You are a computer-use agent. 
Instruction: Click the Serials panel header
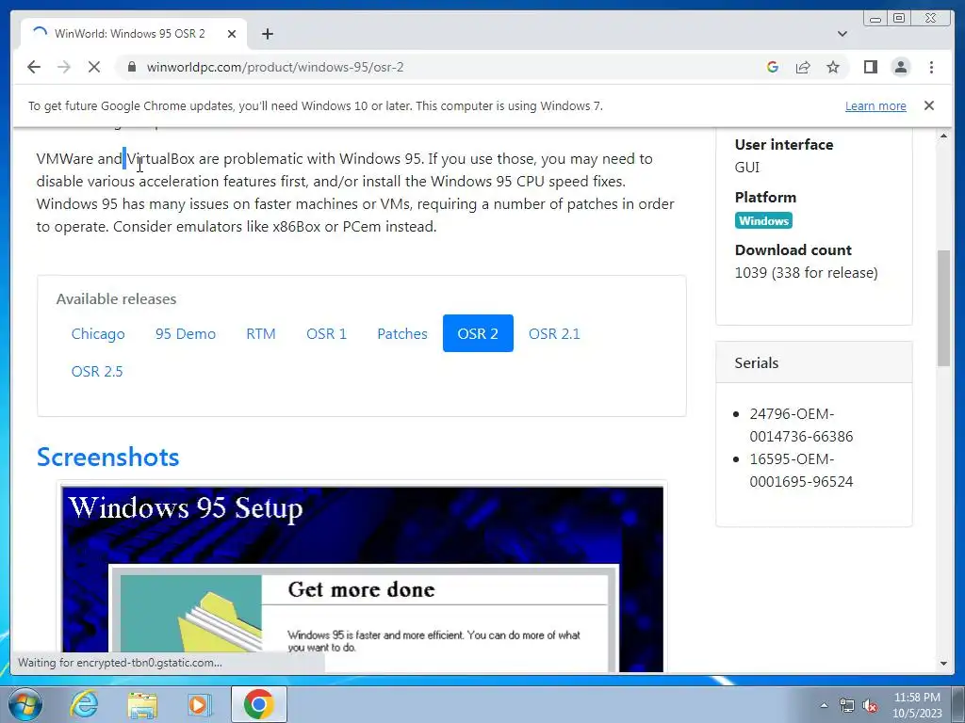coord(813,362)
